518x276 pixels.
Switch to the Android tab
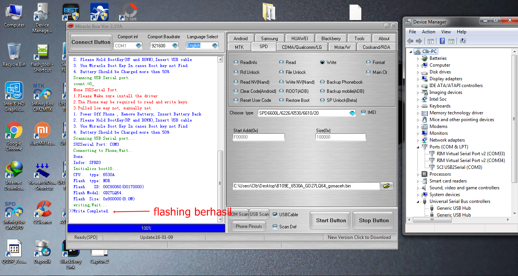pos(241,38)
